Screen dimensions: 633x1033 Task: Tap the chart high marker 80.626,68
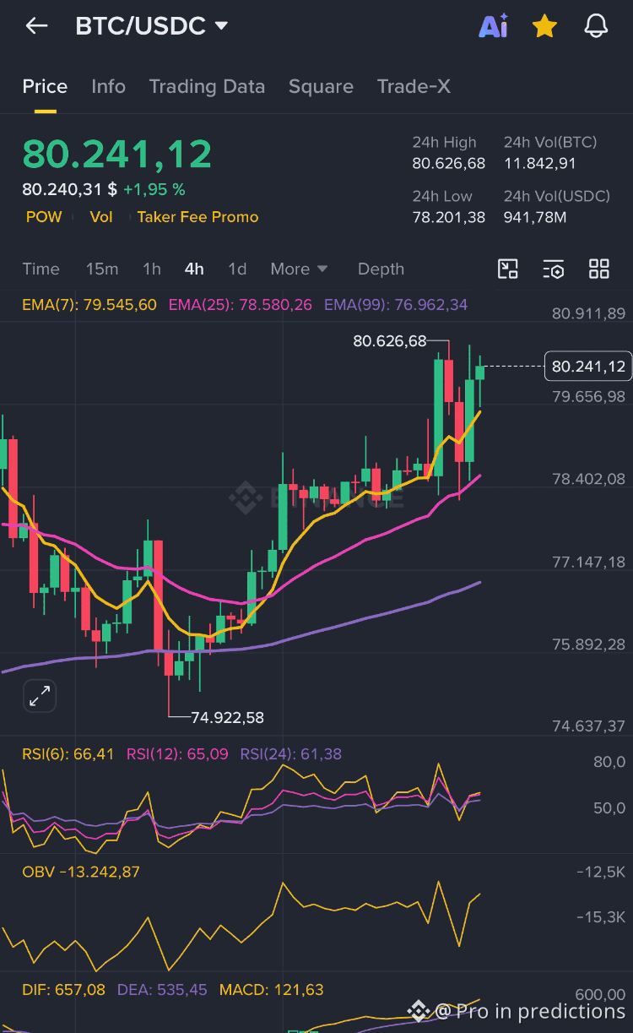(x=390, y=341)
